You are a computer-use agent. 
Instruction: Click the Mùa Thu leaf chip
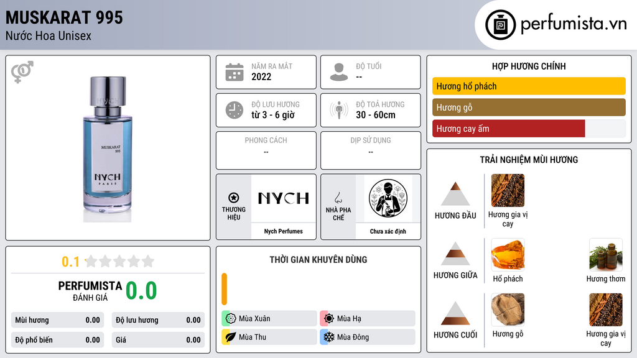pyautogui.click(x=269, y=337)
